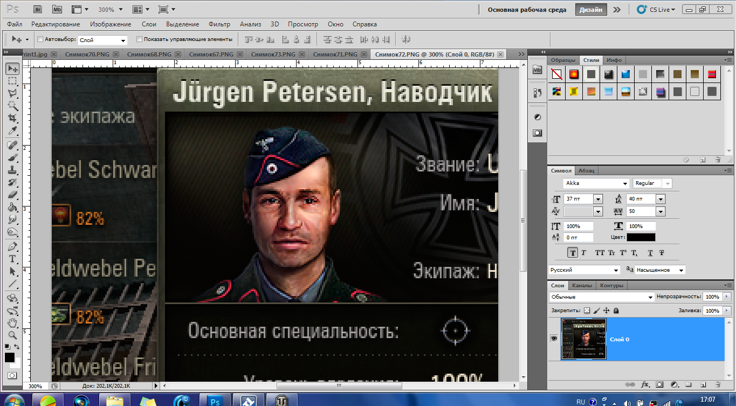Open the Фильтр menu
The image size is (736, 406).
click(x=219, y=24)
